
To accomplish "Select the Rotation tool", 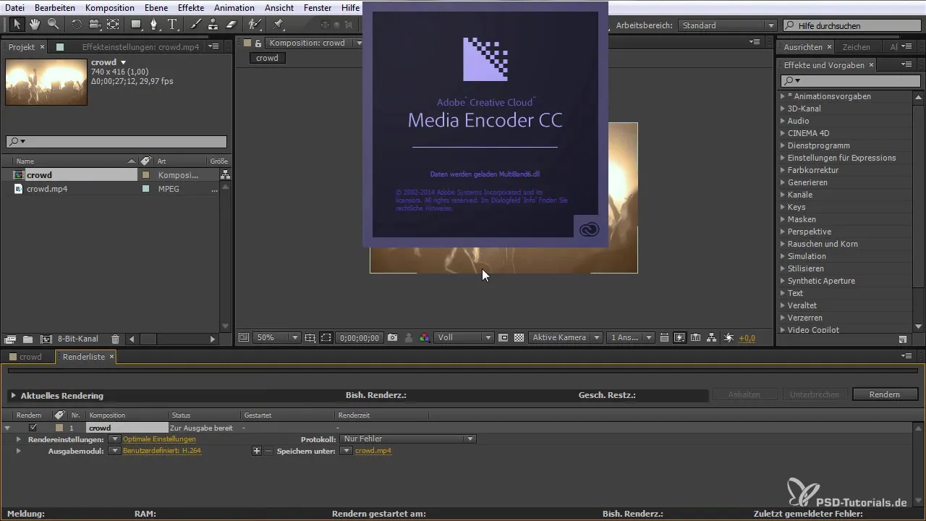I will (77, 25).
